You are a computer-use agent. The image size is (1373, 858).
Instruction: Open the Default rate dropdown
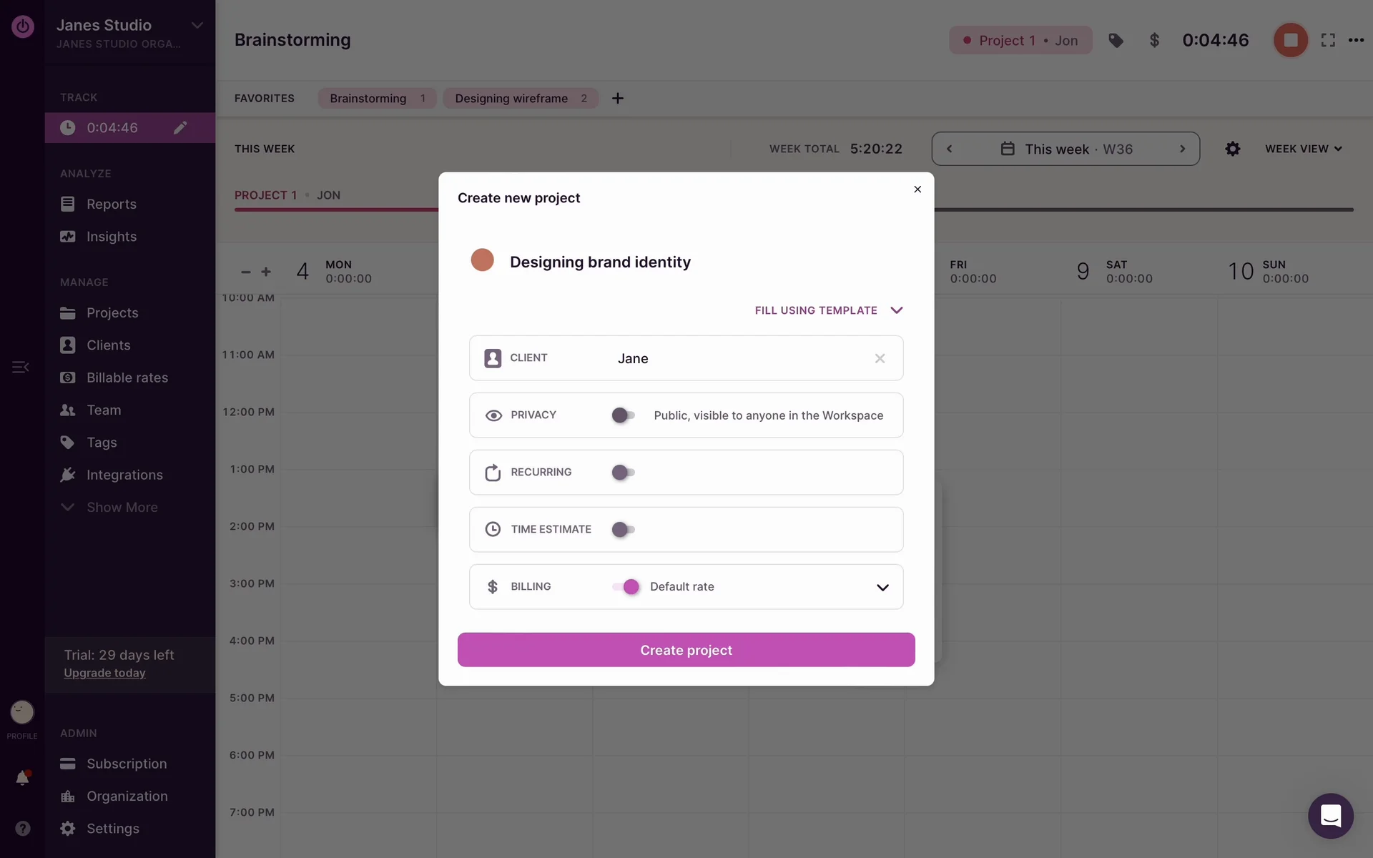tap(882, 587)
